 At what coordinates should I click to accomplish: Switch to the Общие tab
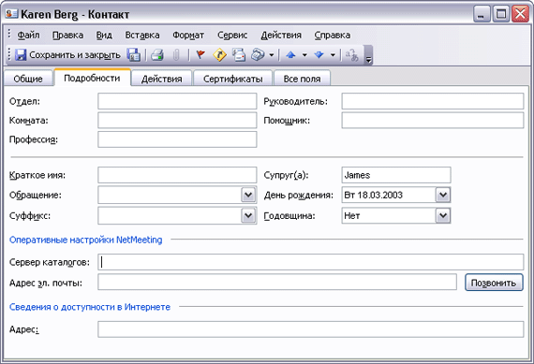[28, 79]
